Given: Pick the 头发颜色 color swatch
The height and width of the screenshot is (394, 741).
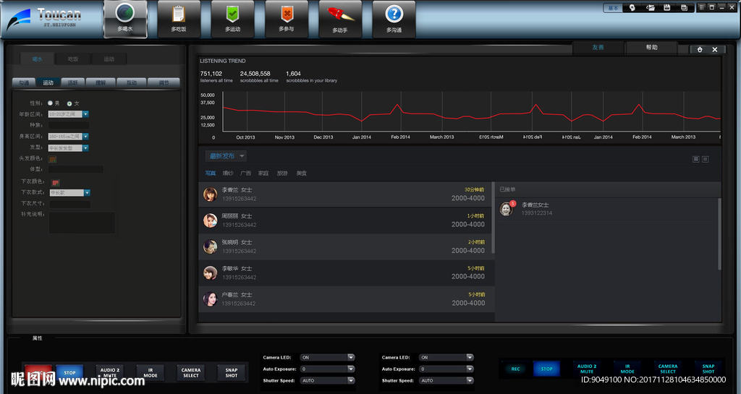Looking at the screenshot, I should [x=52, y=159].
